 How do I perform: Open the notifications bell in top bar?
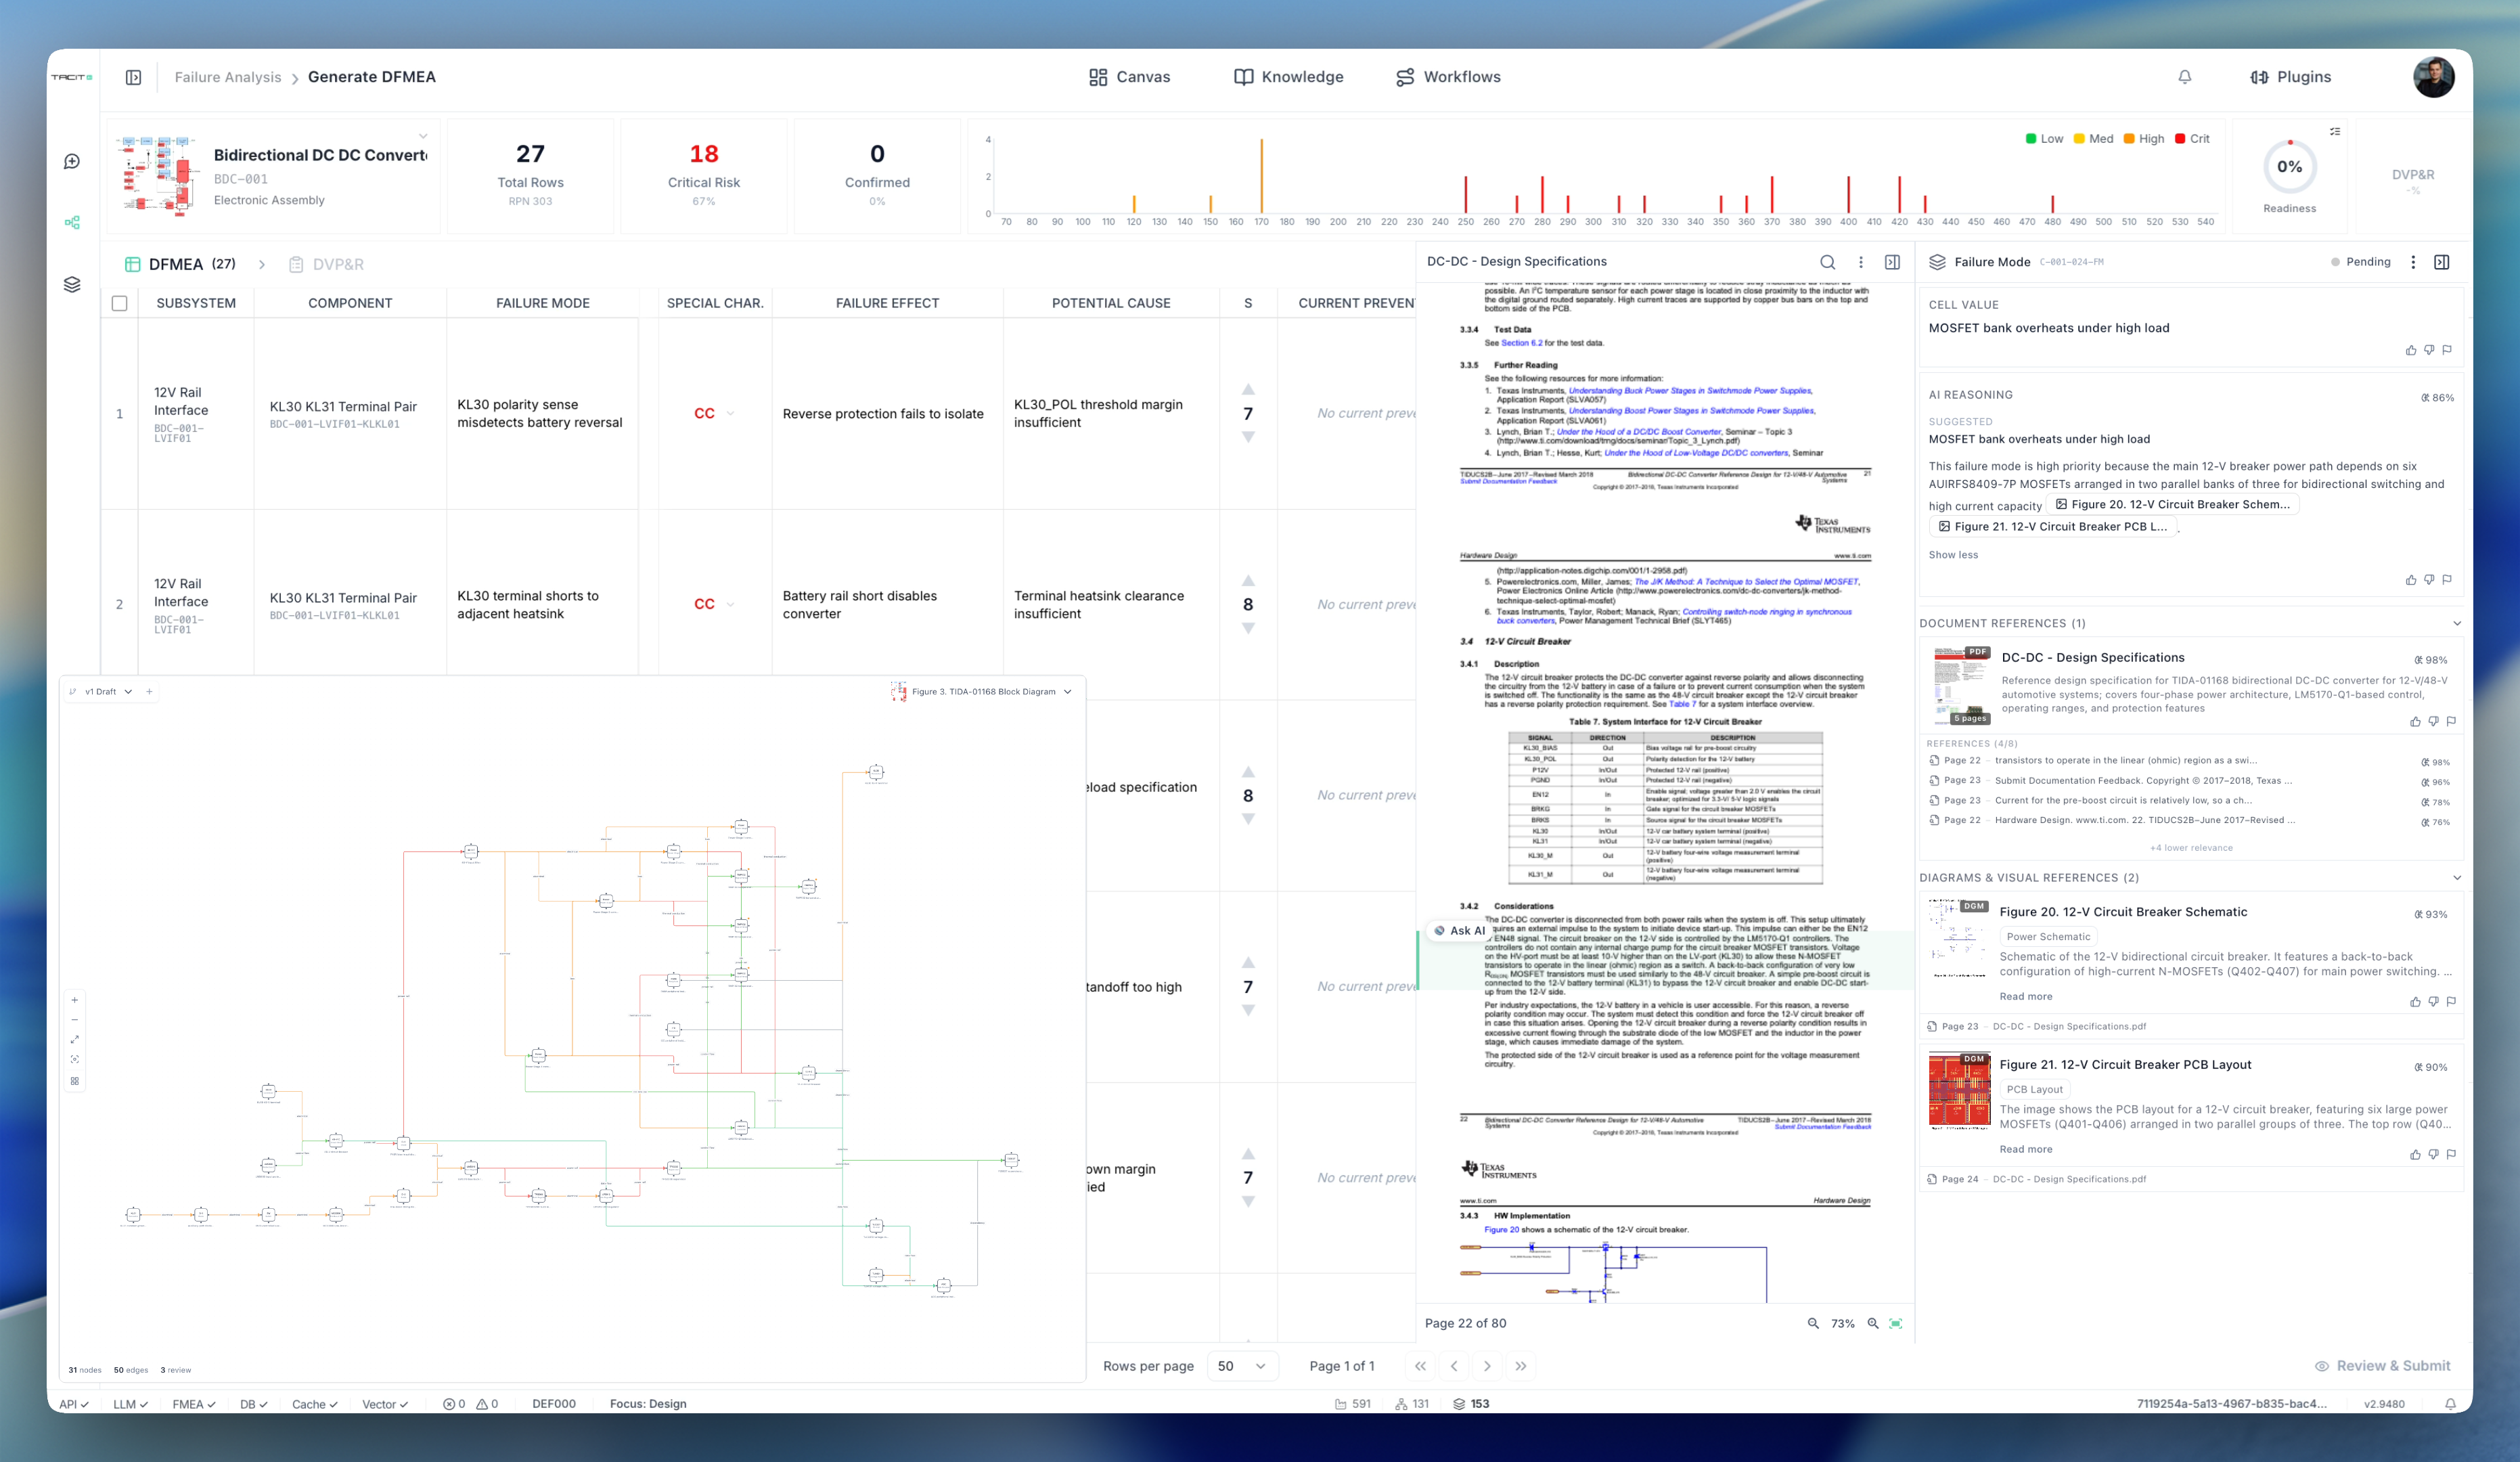click(x=2184, y=77)
